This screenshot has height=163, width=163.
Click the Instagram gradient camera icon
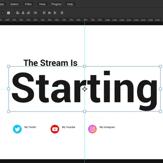(92, 129)
